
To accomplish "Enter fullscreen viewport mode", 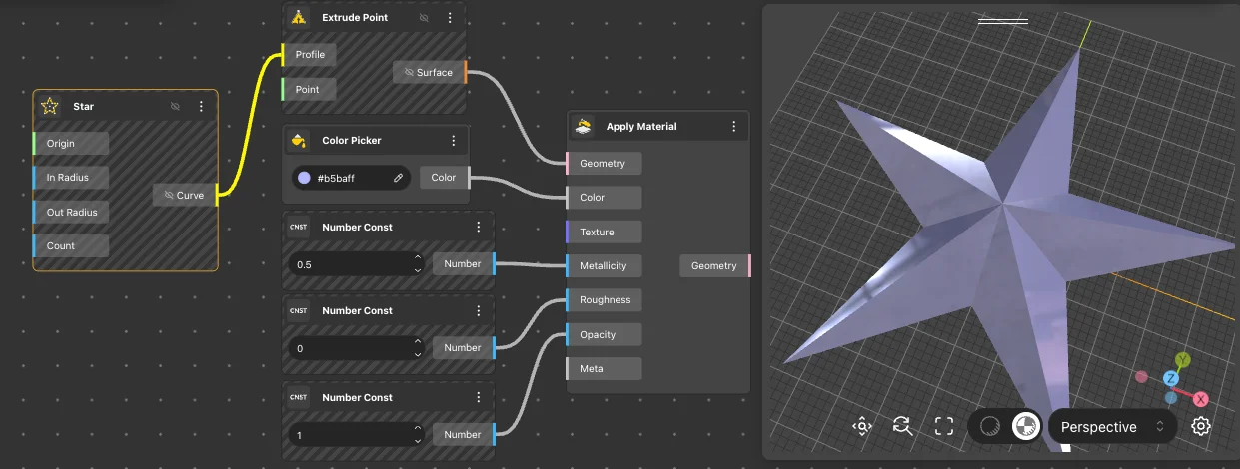I will 943,427.
